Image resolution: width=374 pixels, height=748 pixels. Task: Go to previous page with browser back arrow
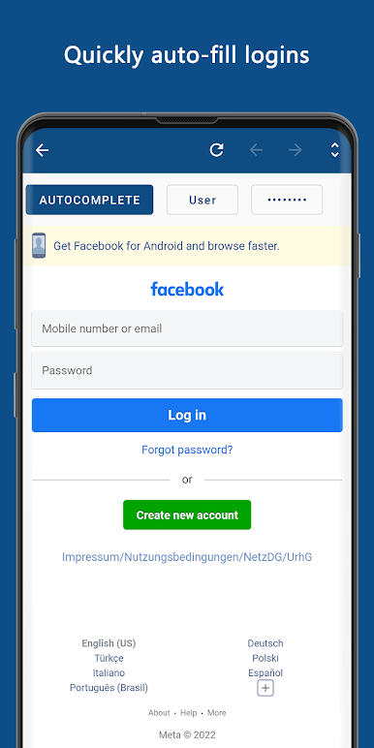(256, 150)
